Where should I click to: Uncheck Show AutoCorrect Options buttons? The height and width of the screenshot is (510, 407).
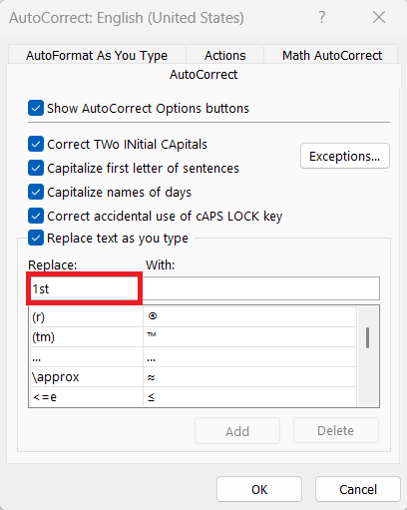coord(36,108)
